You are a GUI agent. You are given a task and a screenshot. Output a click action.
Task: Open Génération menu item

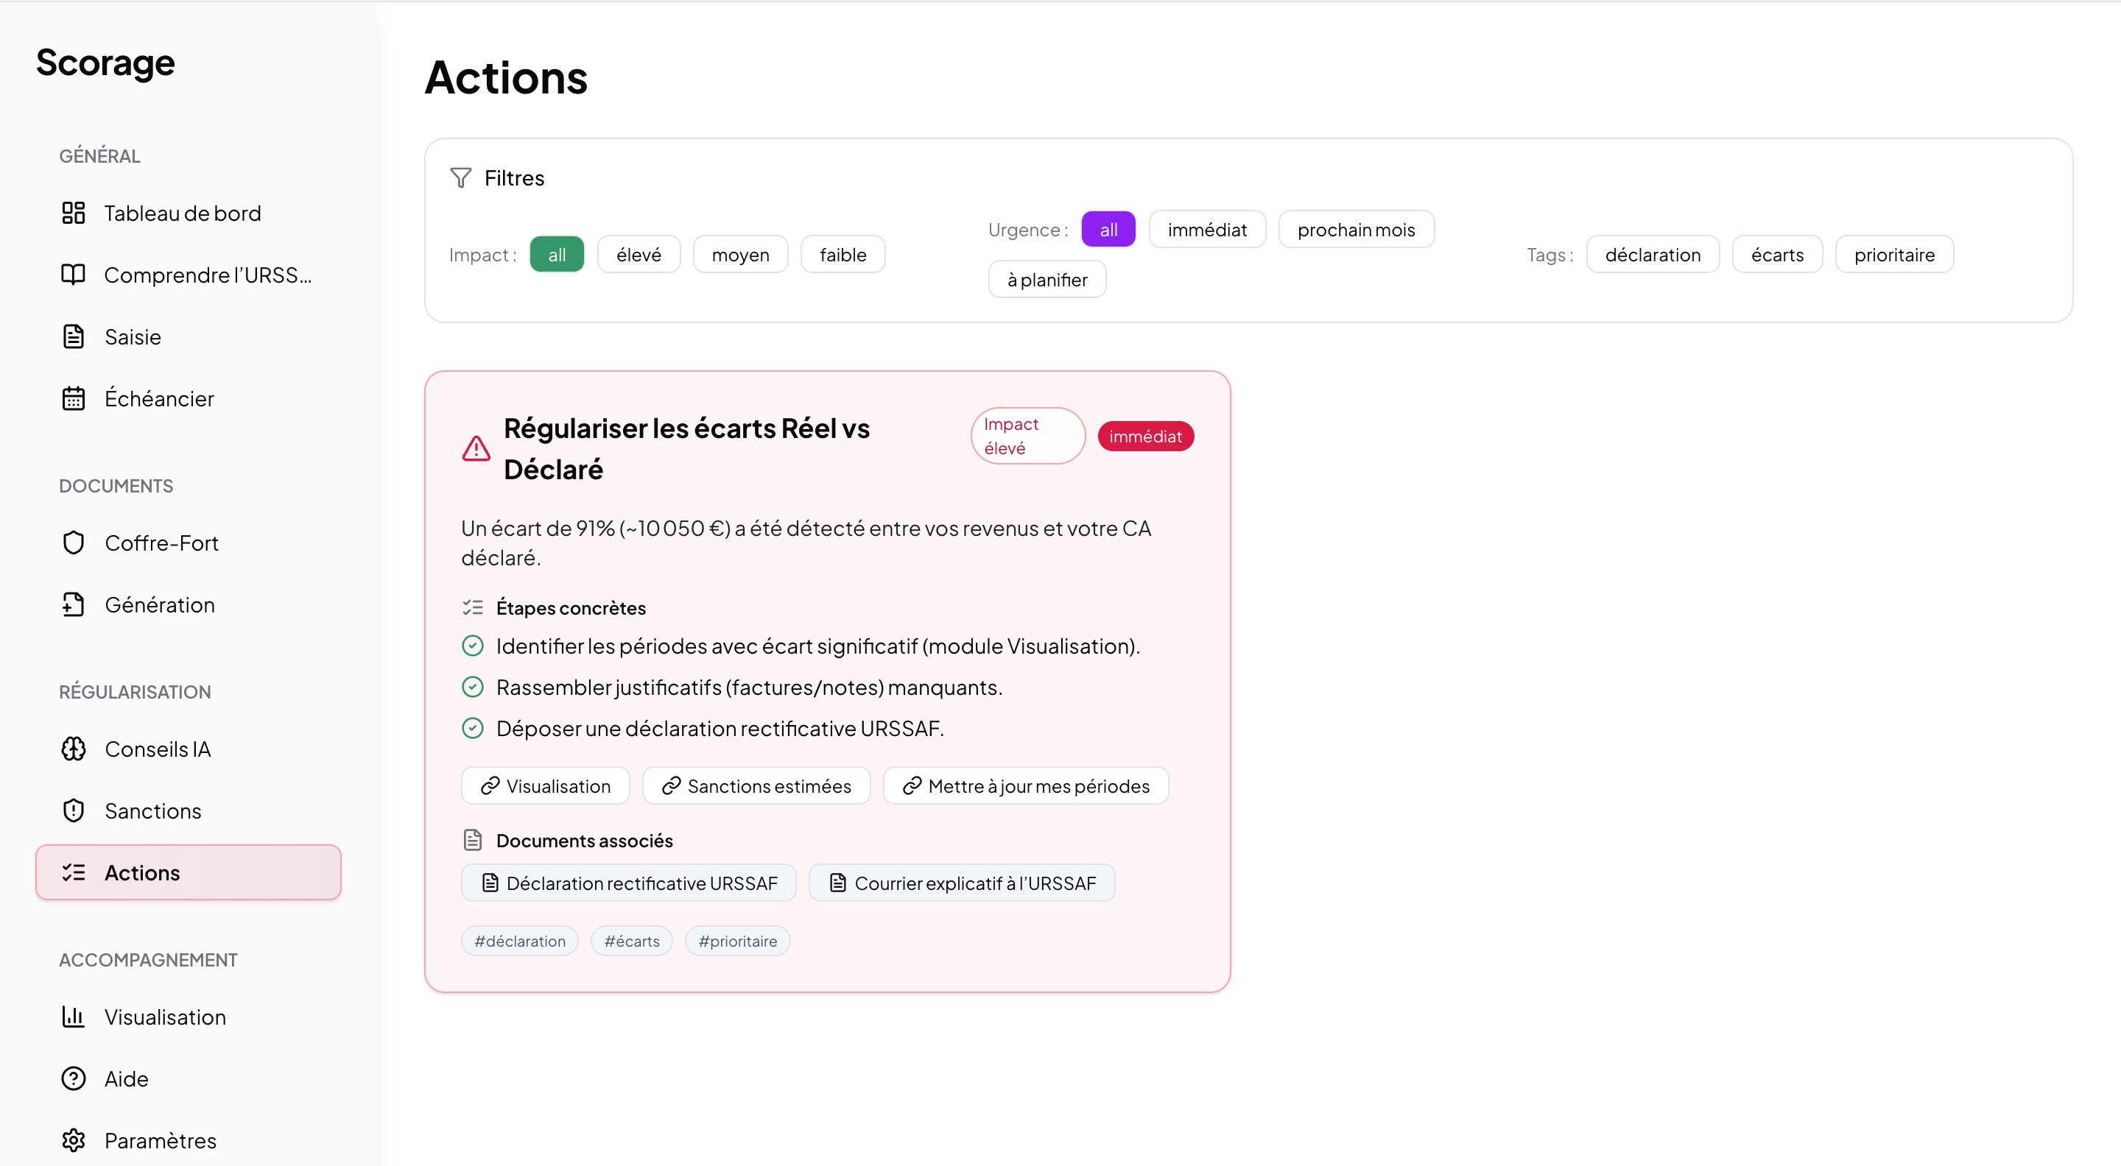click(159, 605)
